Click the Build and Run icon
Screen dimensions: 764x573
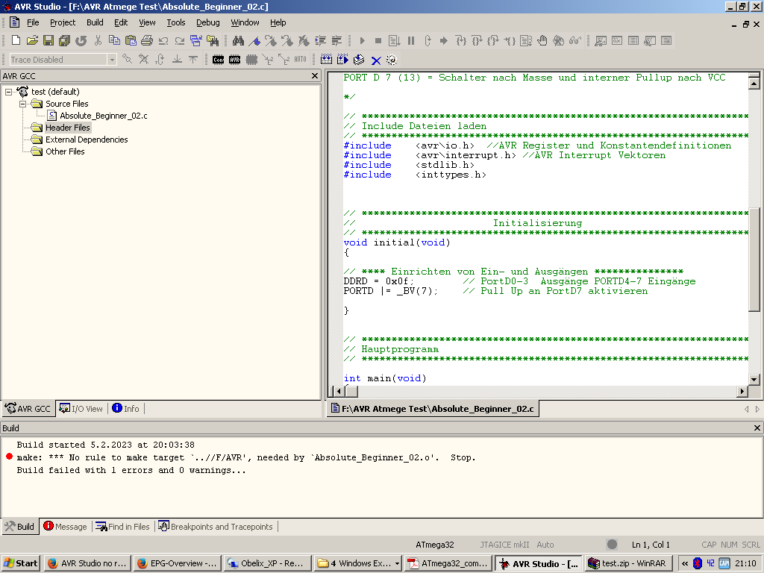[342, 60]
